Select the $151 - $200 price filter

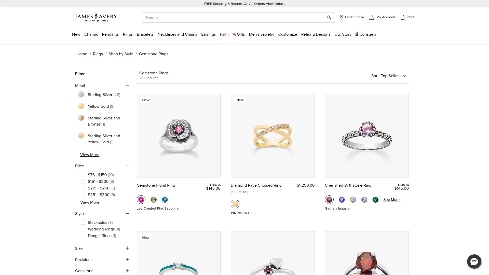coord(83,182)
